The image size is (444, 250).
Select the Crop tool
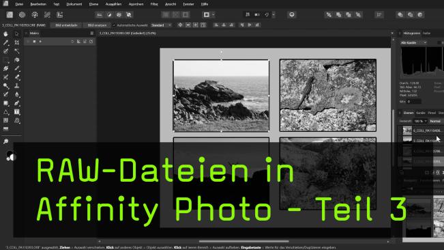[16, 42]
